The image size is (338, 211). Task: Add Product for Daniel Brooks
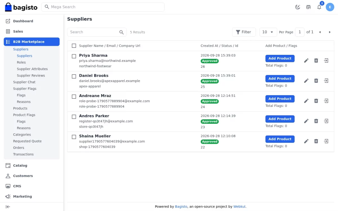pos(280,78)
